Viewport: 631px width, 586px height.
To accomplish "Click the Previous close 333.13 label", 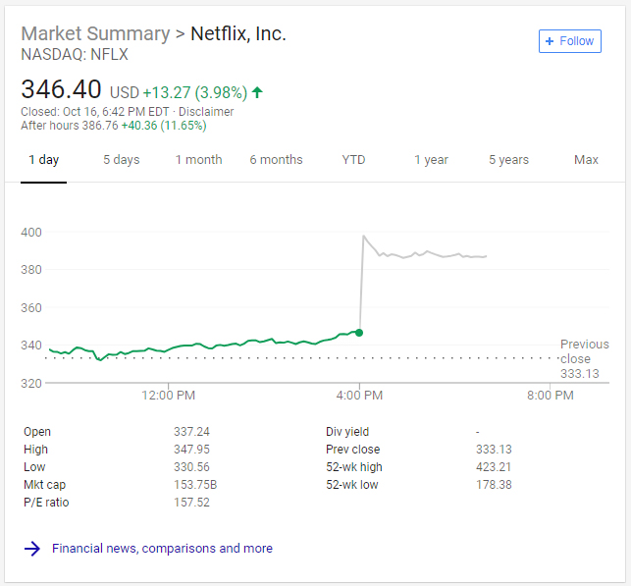I will (x=584, y=358).
